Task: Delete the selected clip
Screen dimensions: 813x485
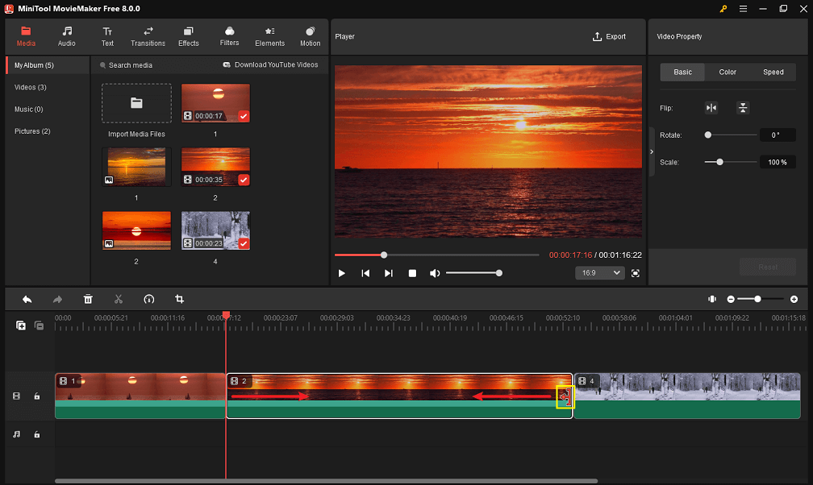Action: pos(88,299)
